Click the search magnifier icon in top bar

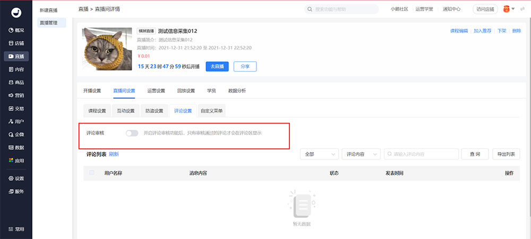[x=310, y=10]
